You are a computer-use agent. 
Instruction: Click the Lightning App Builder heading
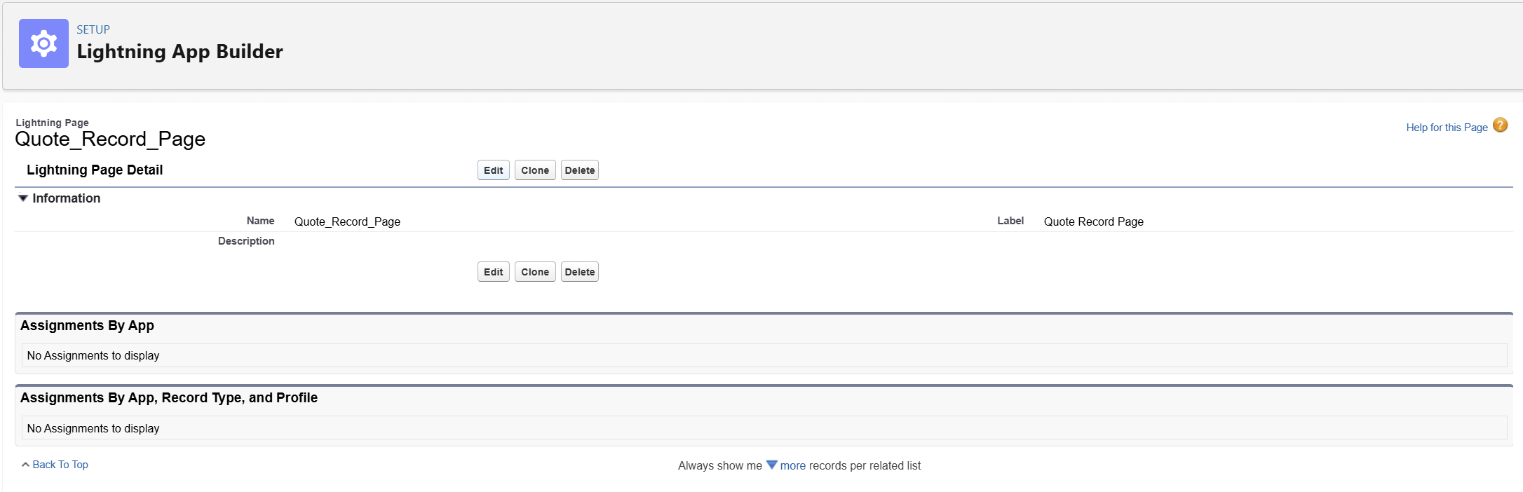pos(180,52)
